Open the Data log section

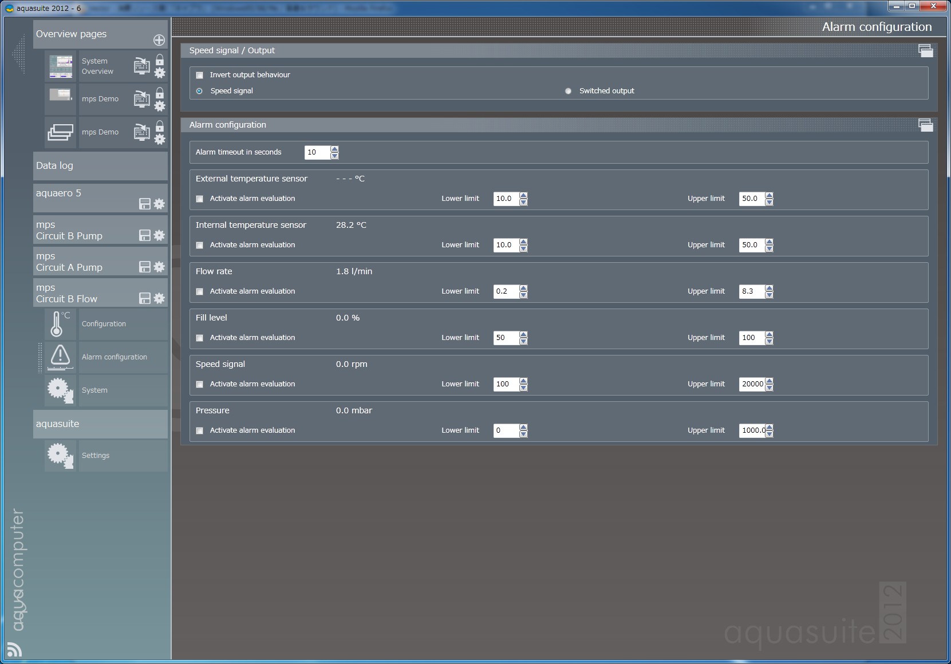(100, 166)
